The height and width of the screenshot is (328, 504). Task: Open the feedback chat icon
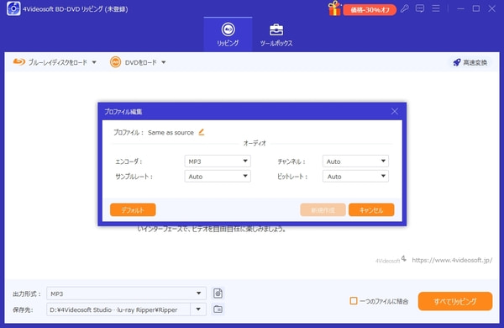420,8
